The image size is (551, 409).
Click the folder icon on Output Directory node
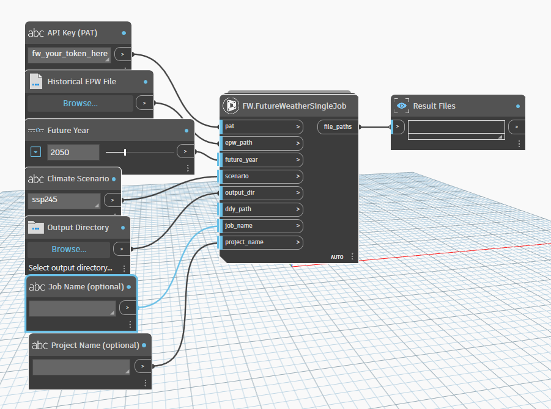37,227
